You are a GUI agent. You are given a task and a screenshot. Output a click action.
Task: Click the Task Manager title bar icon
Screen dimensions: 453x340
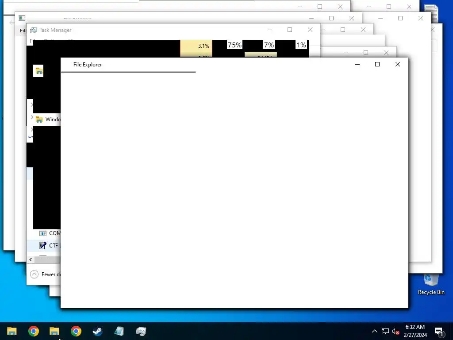point(34,30)
